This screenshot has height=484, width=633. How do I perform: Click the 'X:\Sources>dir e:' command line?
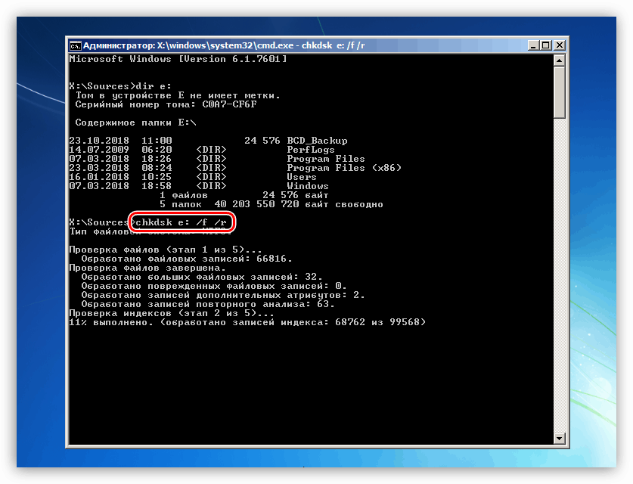(120, 86)
